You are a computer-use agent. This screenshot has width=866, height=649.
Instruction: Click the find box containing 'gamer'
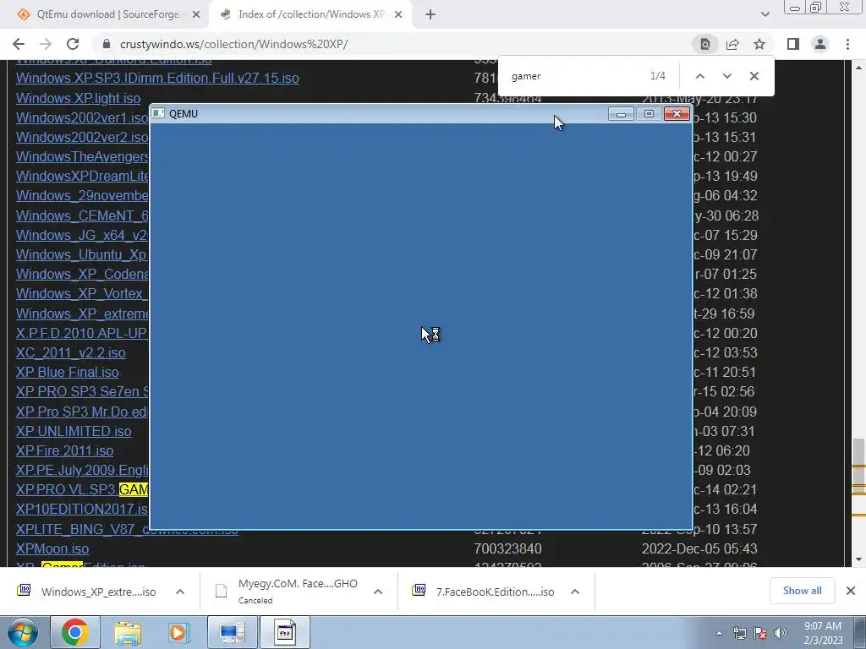[x=574, y=76]
